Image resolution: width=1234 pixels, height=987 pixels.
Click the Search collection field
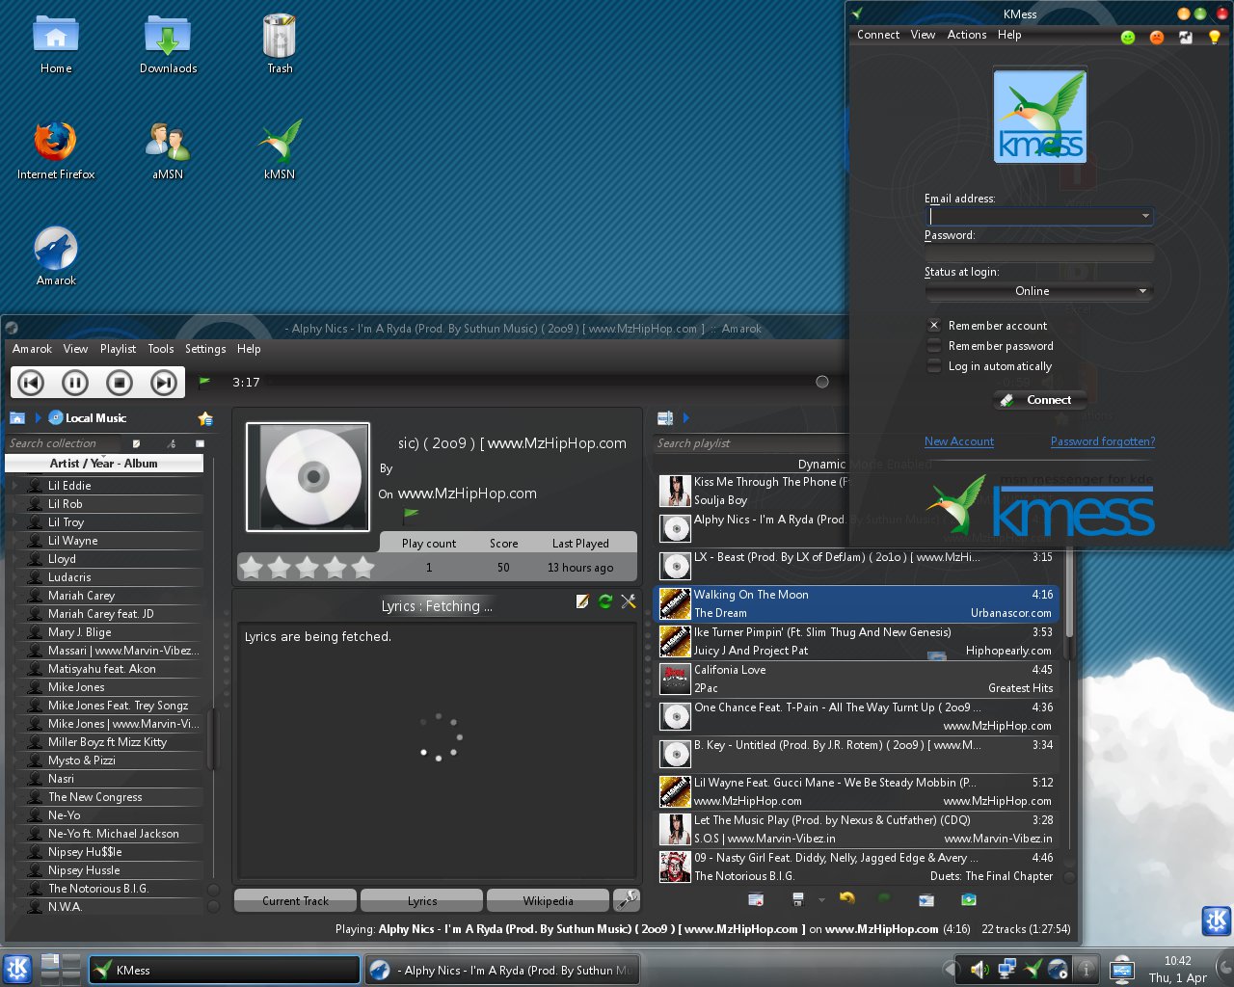point(66,443)
